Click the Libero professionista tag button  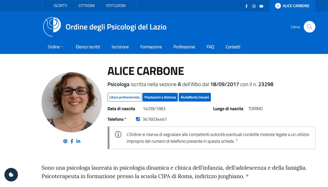click(x=124, y=97)
